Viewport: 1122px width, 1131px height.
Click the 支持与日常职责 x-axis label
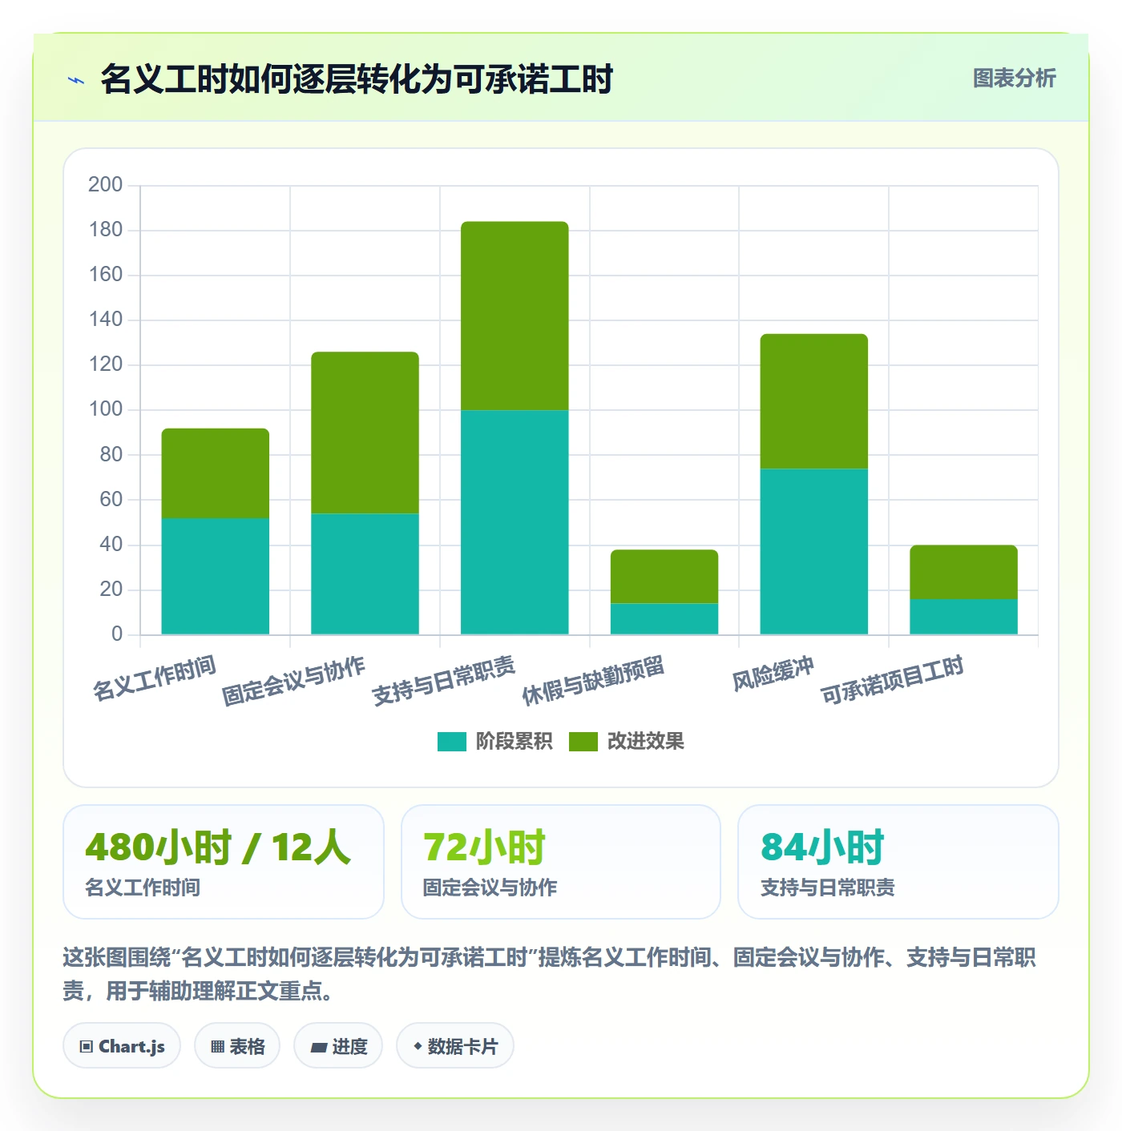tap(443, 681)
